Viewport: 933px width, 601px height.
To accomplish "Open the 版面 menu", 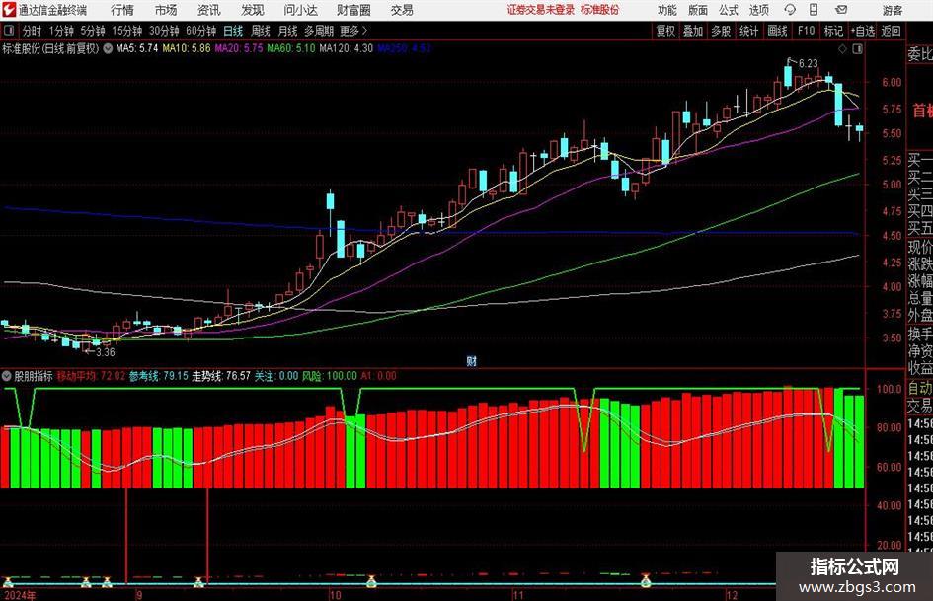I will tap(697, 10).
